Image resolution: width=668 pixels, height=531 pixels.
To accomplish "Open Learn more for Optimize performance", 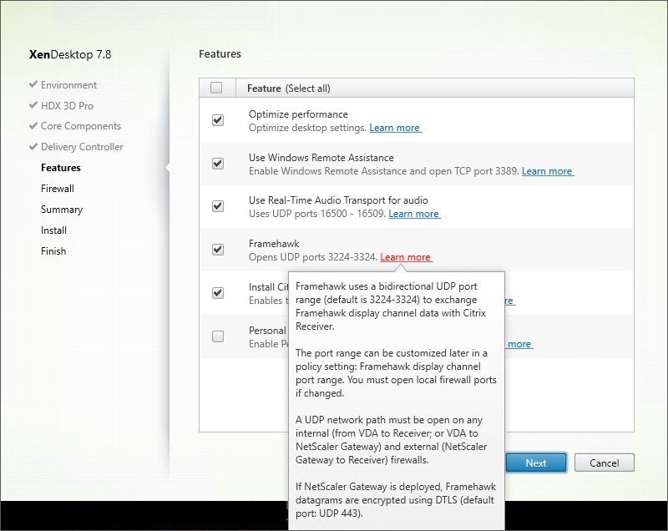I will tap(395, 128).
